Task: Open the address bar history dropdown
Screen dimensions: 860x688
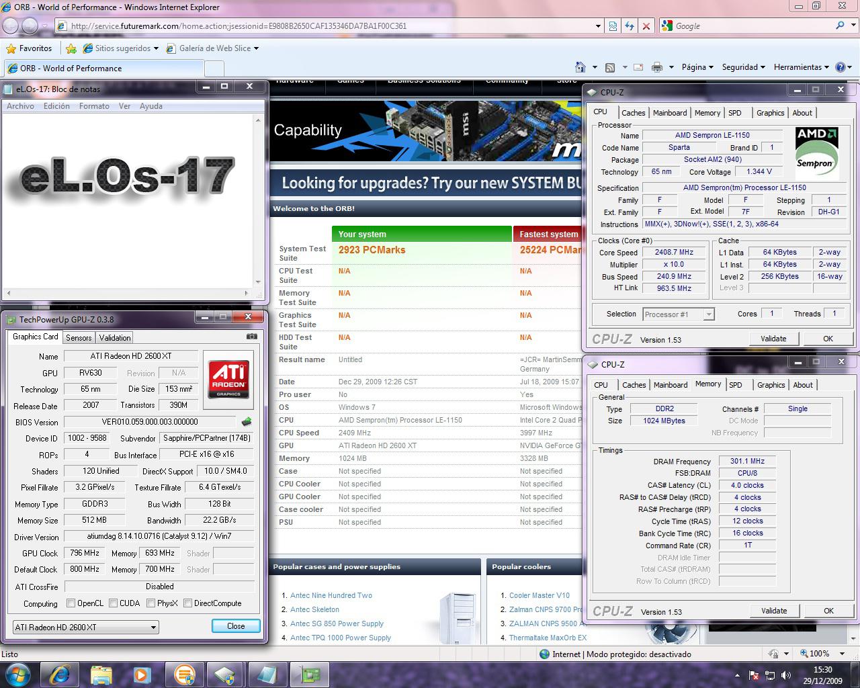Action: click(x=598, y=26)
